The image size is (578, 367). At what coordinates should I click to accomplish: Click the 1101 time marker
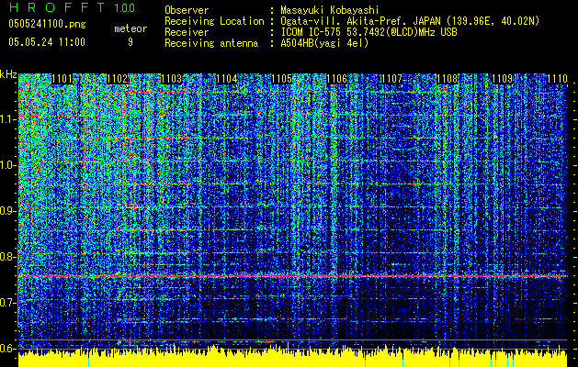pos(62,80)
